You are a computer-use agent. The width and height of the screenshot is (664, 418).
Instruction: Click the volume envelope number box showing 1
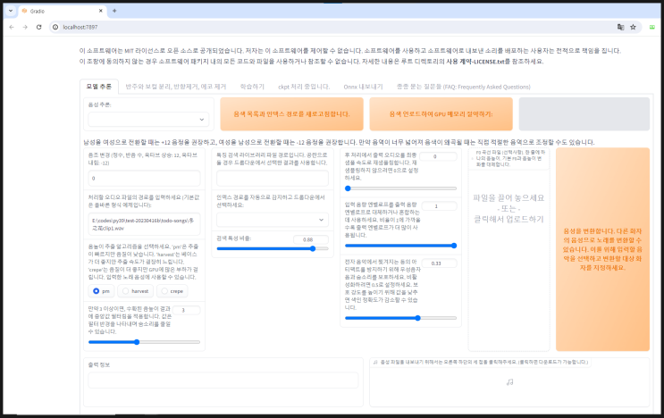[439, 206]
